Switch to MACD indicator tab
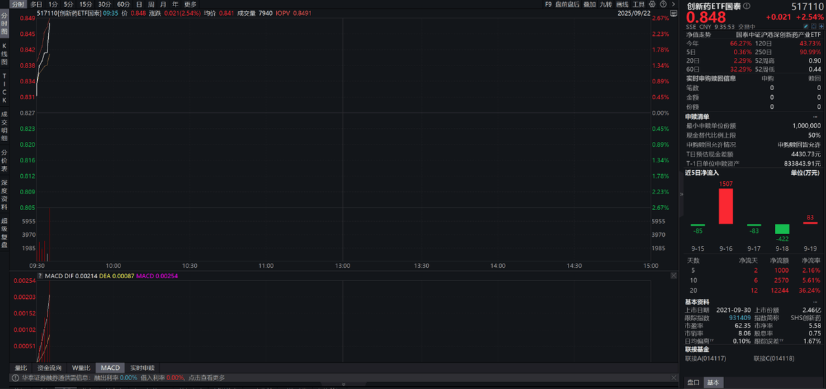 click(x=110, y=368)
